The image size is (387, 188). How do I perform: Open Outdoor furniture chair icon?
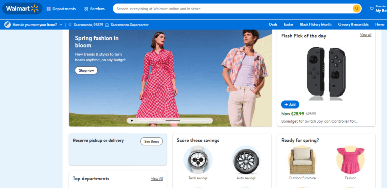click(x=302, y=160)
